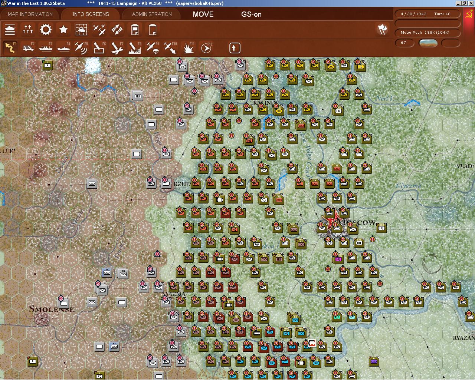Click the Soviet hammer and sickle emblem

468,14
